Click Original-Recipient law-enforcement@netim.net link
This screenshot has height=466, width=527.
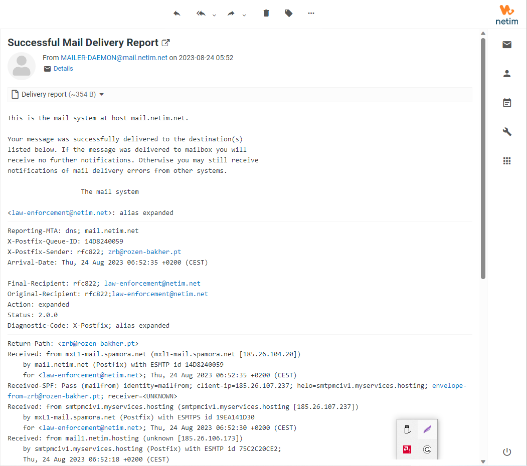160,294
